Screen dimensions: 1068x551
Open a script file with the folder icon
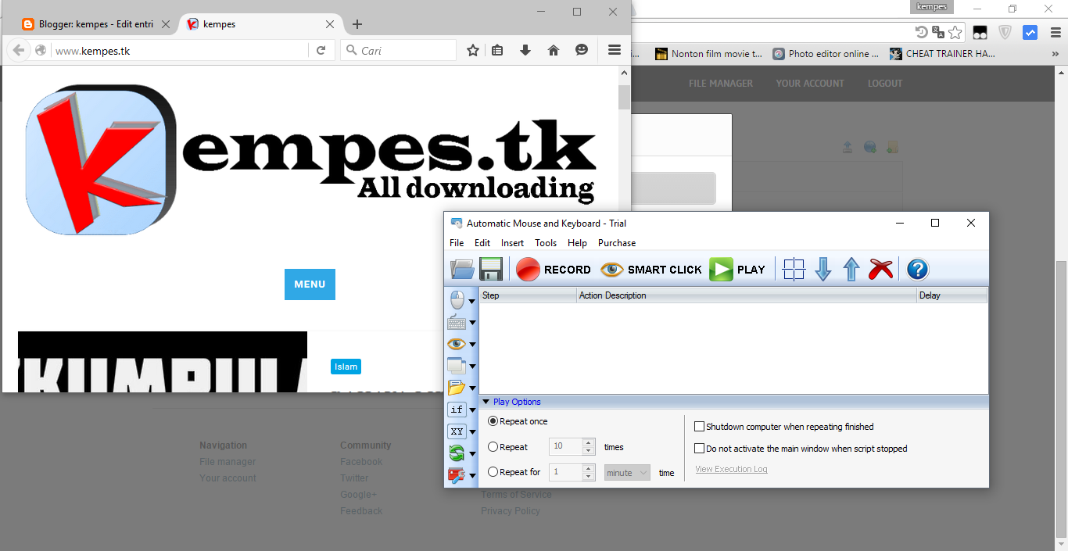coord(462,270)
